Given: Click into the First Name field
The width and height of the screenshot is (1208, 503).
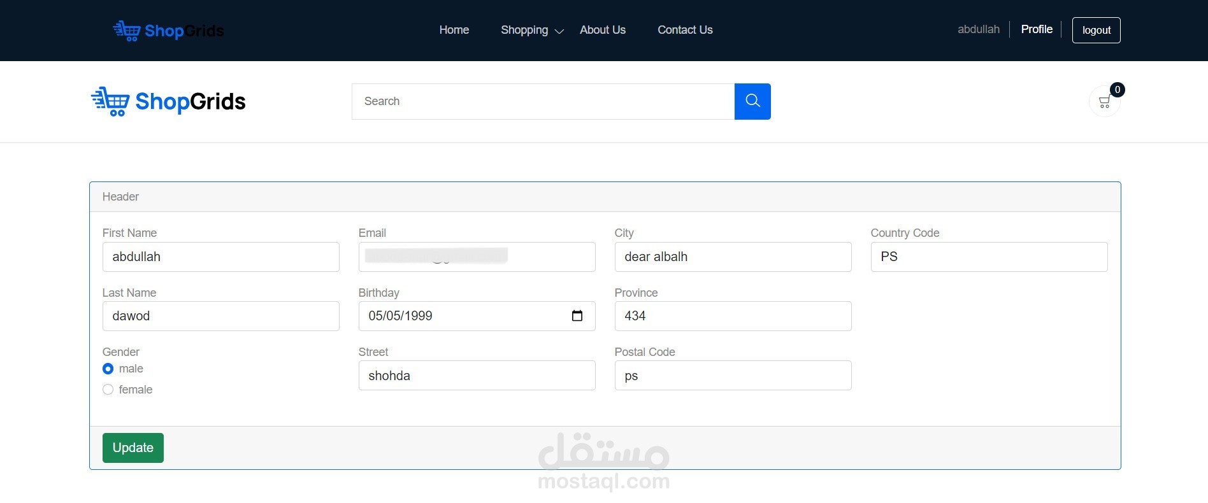Looking at the screenshot, I should 220,257.
